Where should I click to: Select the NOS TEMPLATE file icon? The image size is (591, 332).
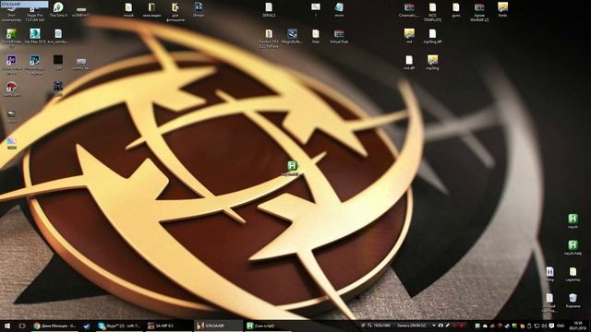pyautogui.click(x=432, y=12)
